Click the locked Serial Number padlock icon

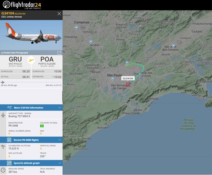click(9, 134)
